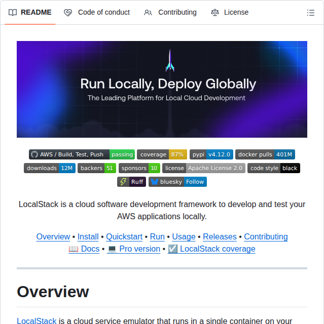Click the License scale icon
This screenshot has width=324, height=324.
[215, 12]
